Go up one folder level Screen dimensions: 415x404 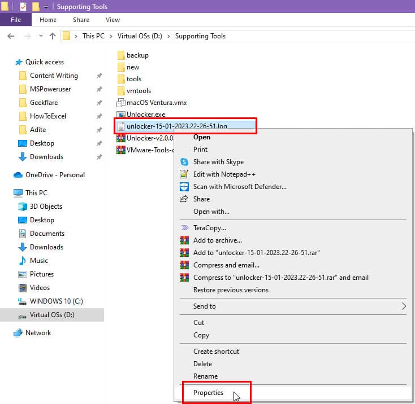tap(53, 36)
